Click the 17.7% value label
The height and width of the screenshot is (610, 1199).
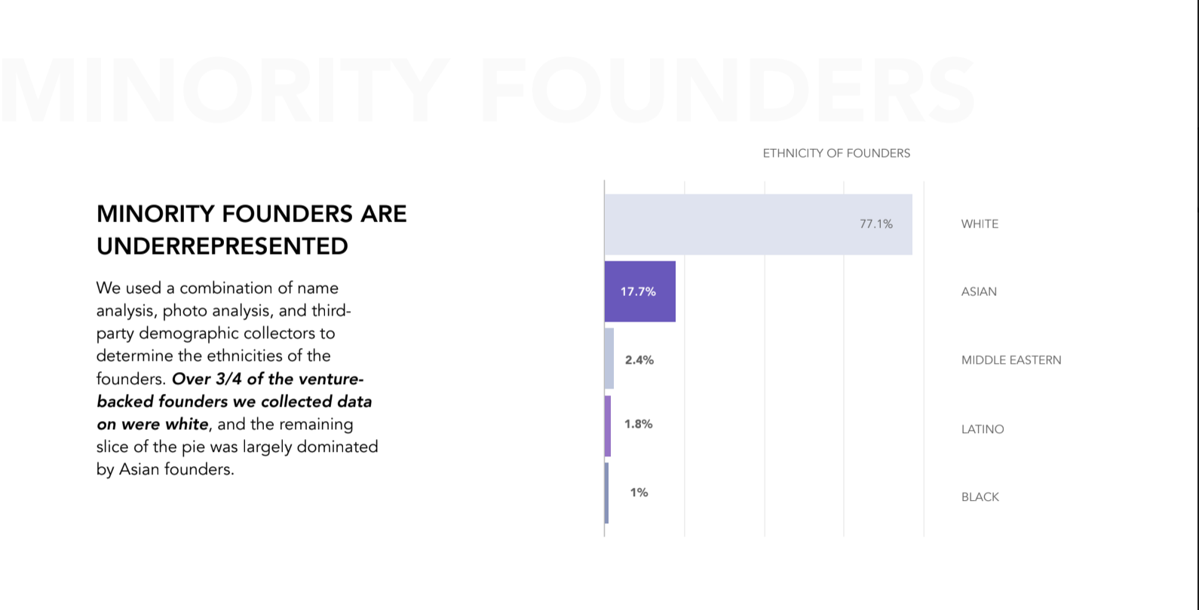638,291
